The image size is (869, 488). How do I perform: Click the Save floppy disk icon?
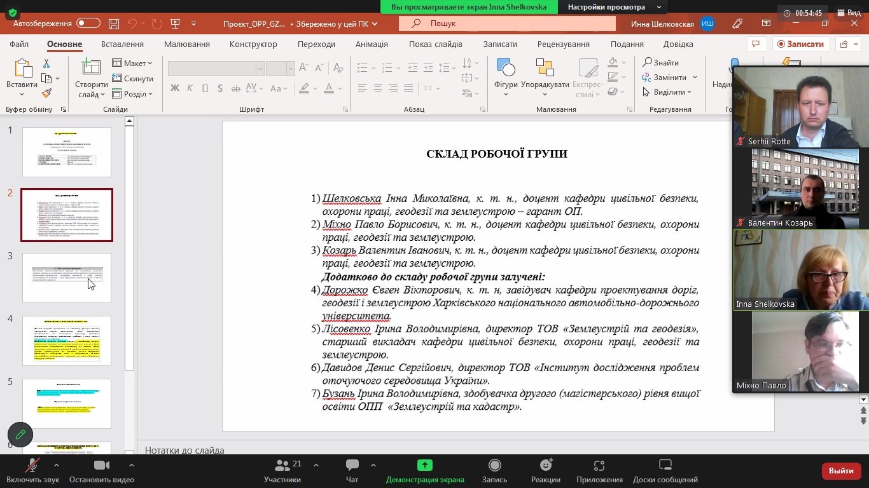pyautogui.click(x=114, y=24)
